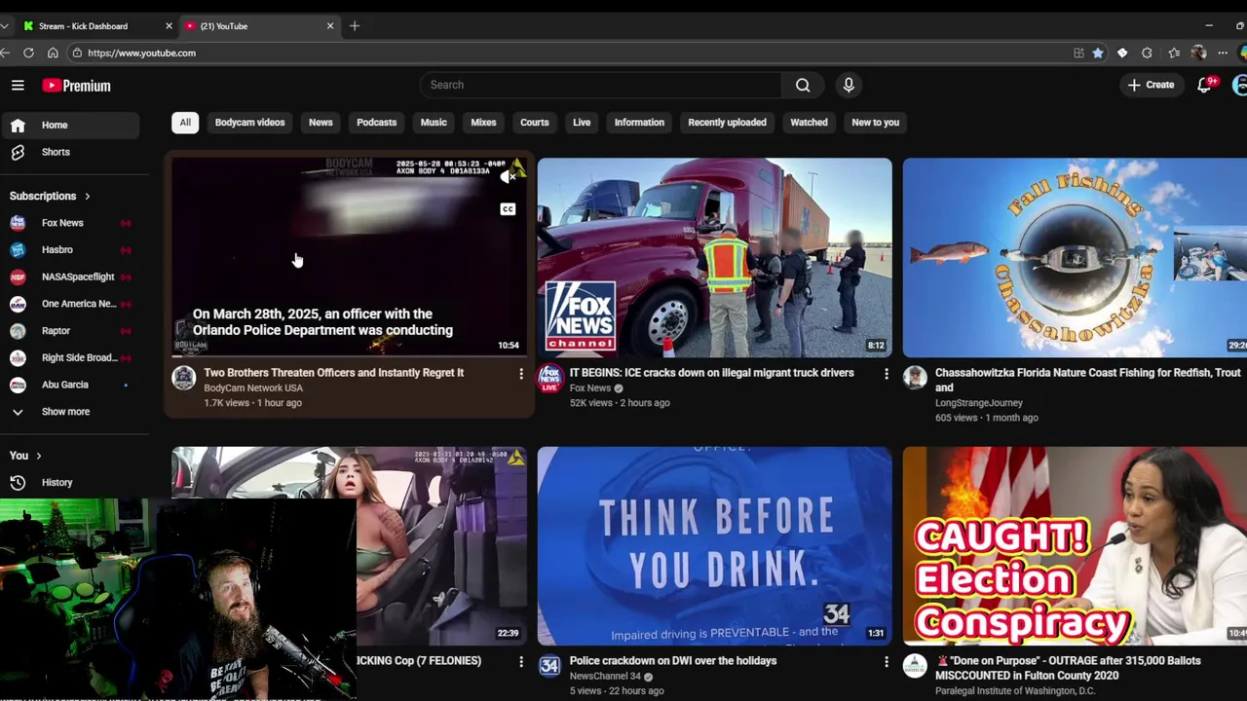
Task: Open the Fall Fishing Chassahowitzka thumbnail
Action: [1075, 258]
